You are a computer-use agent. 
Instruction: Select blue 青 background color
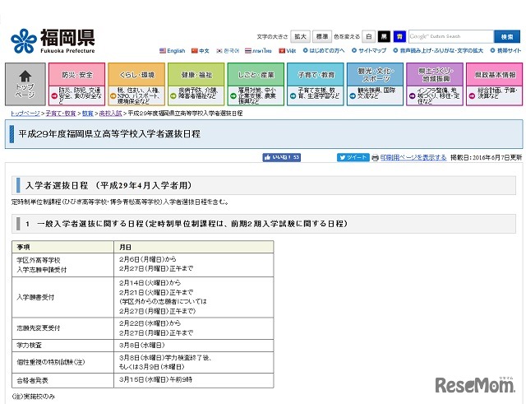click(x=399, y=36)
